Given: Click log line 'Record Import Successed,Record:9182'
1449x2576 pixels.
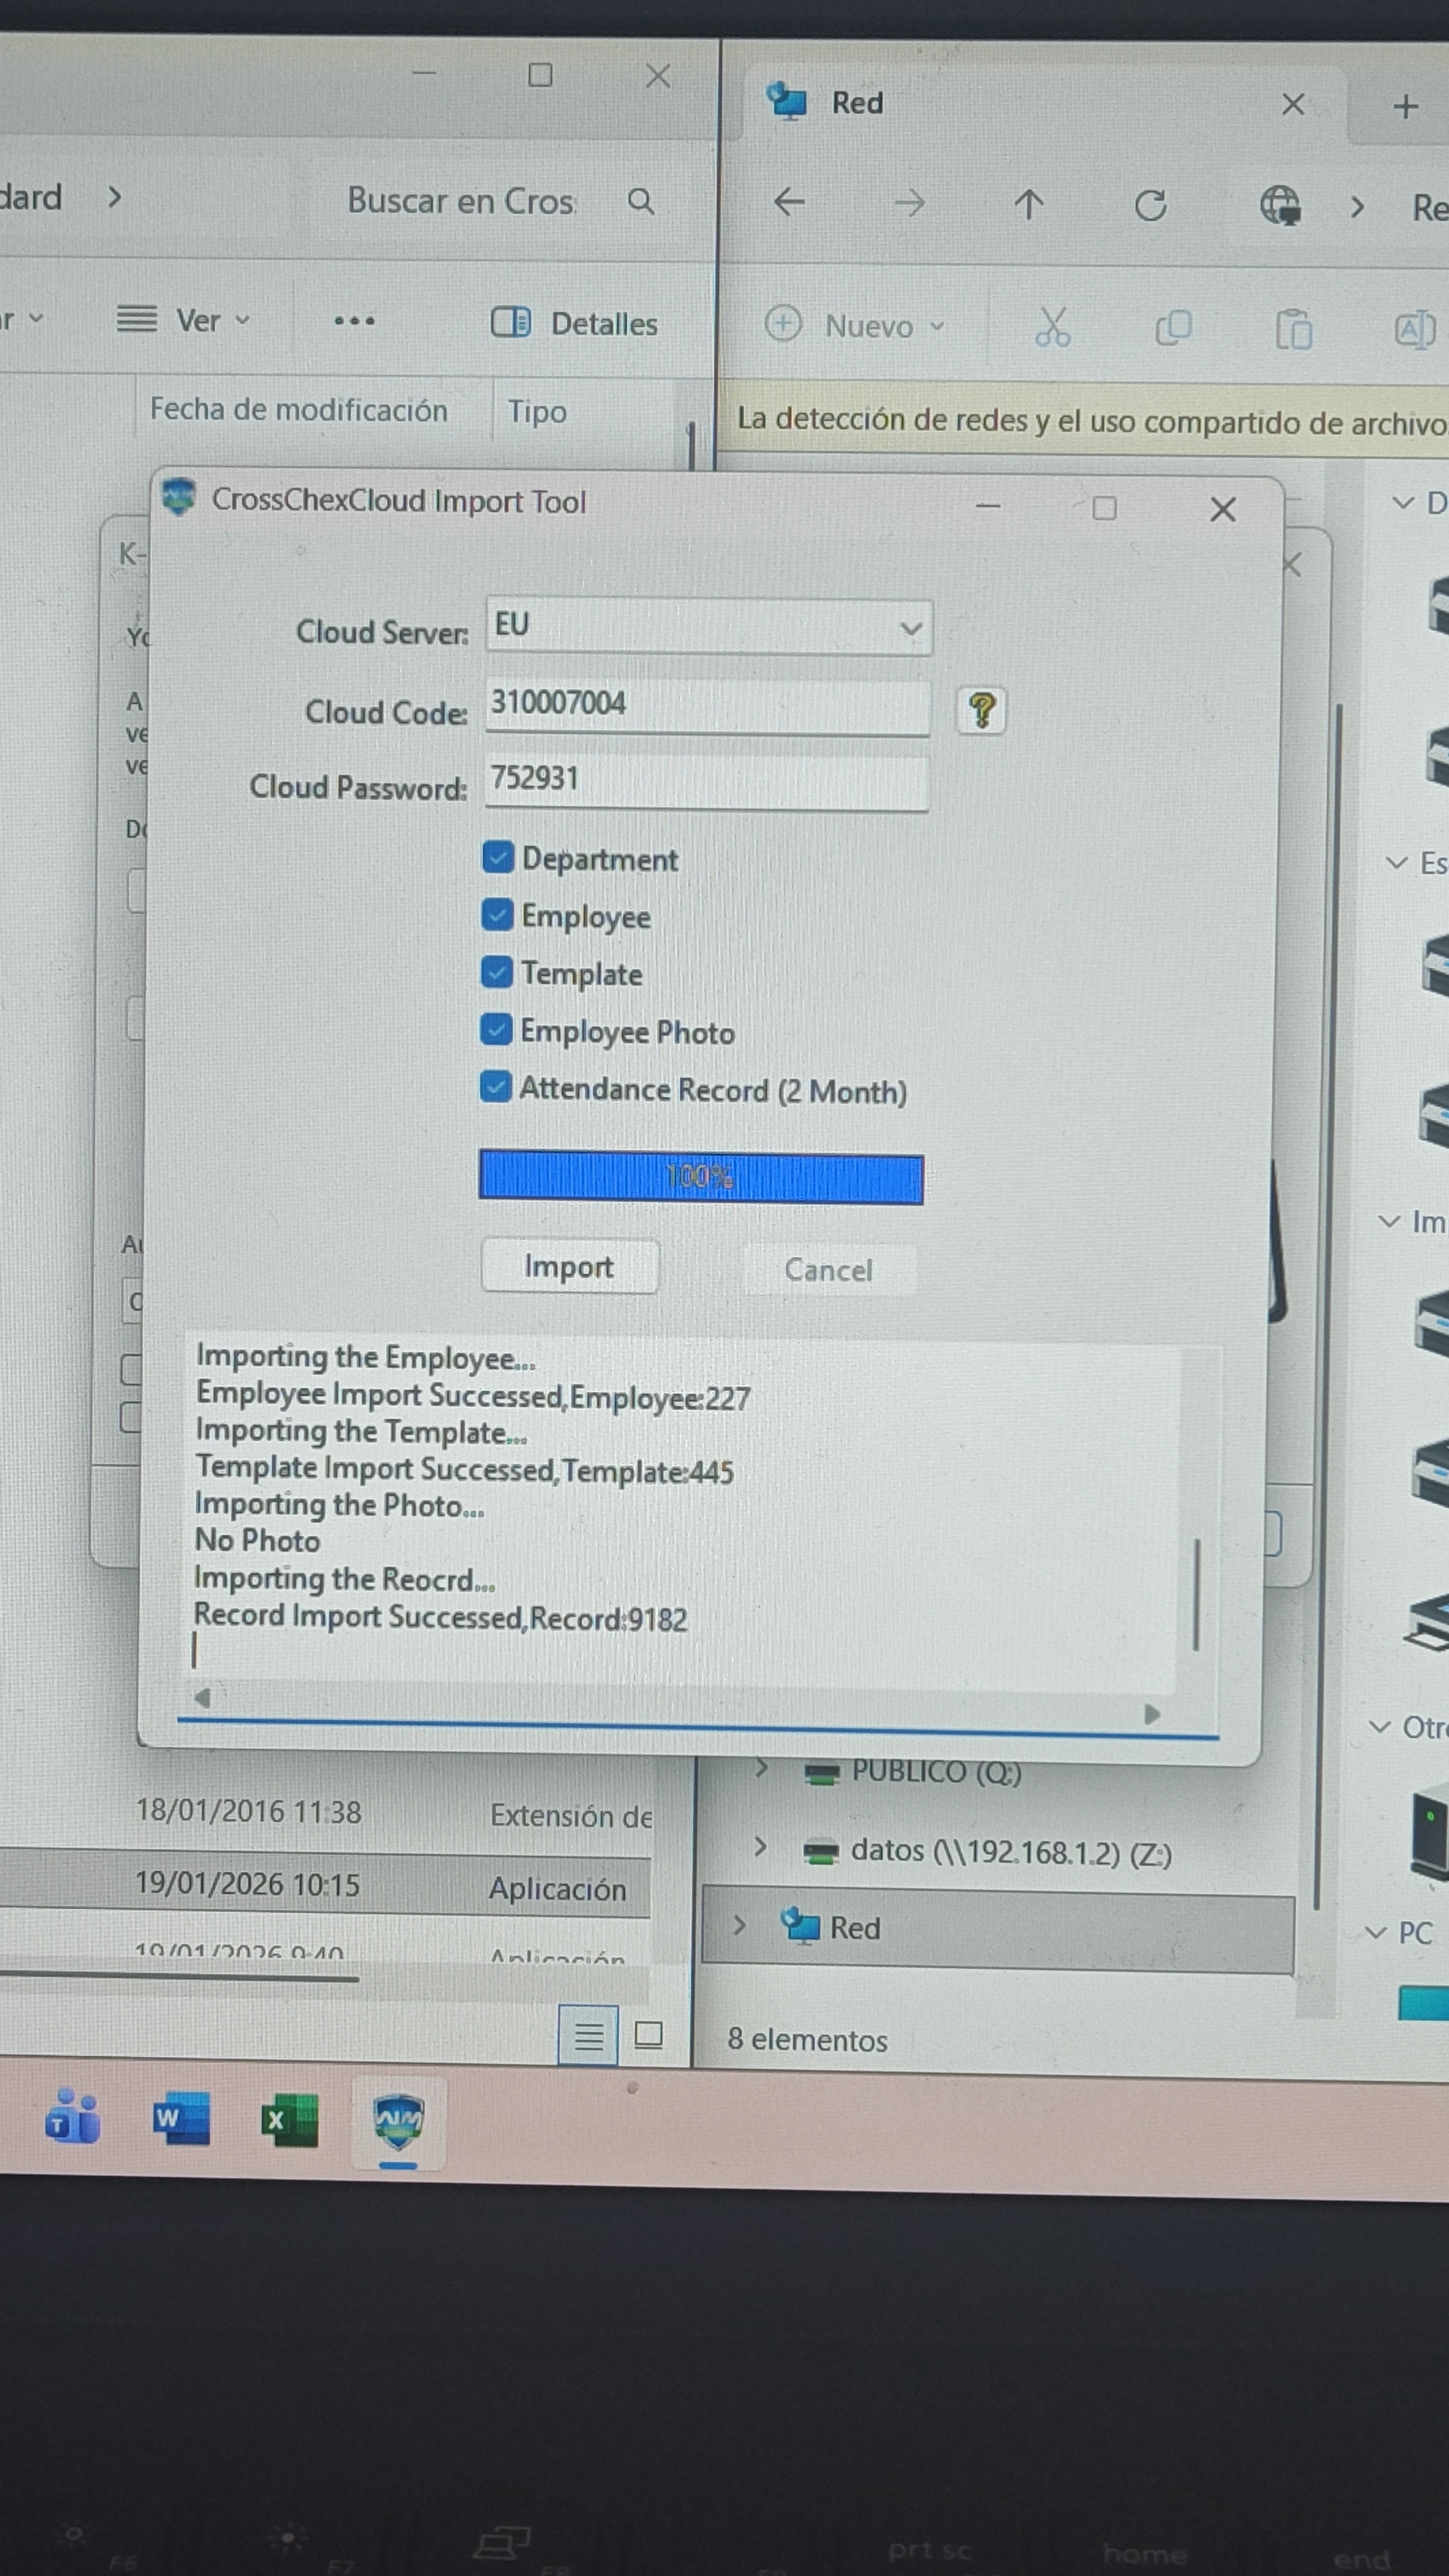Looking at the screenshot, I should (x=440, y=1617).
